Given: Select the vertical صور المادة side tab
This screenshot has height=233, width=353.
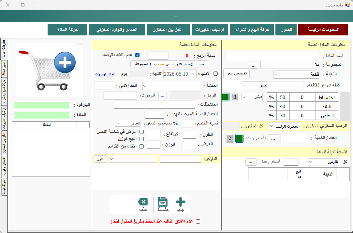Looking at the screenshot, I should pos(4,69).
